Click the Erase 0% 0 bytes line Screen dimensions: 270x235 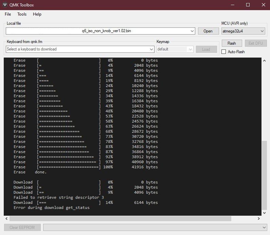tap(86, 60)
